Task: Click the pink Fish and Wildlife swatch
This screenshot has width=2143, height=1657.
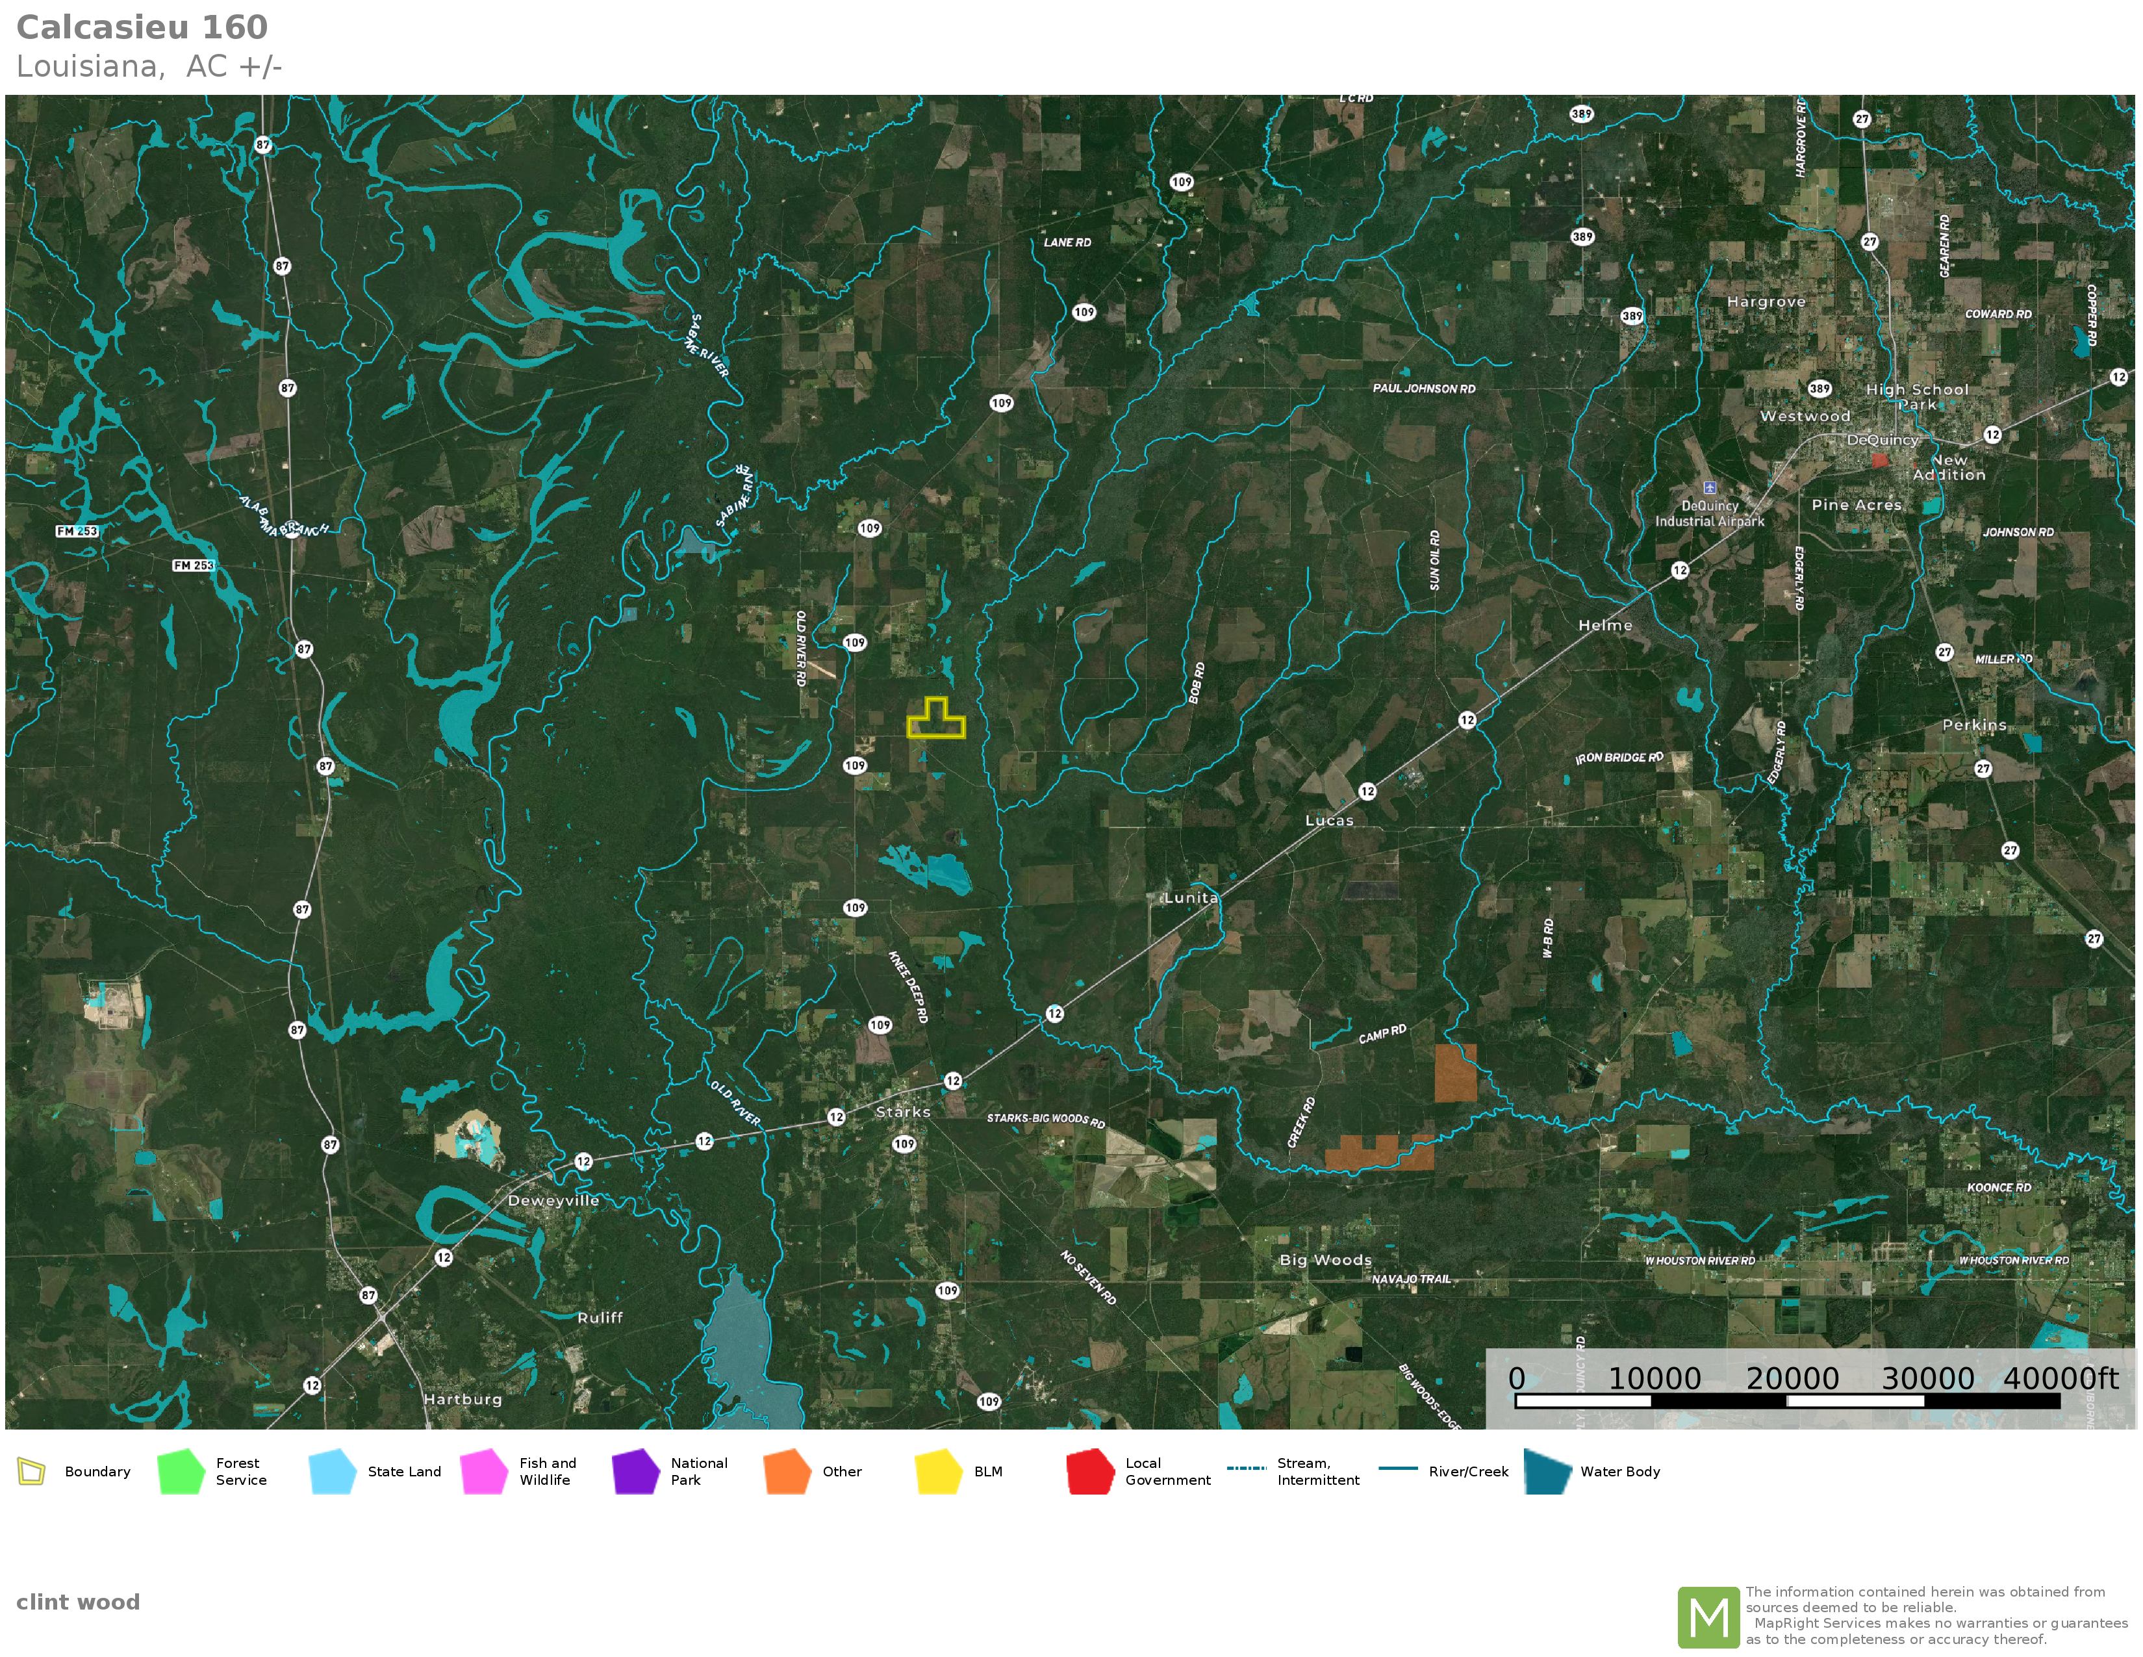Action: click(x=484, y=1471)
